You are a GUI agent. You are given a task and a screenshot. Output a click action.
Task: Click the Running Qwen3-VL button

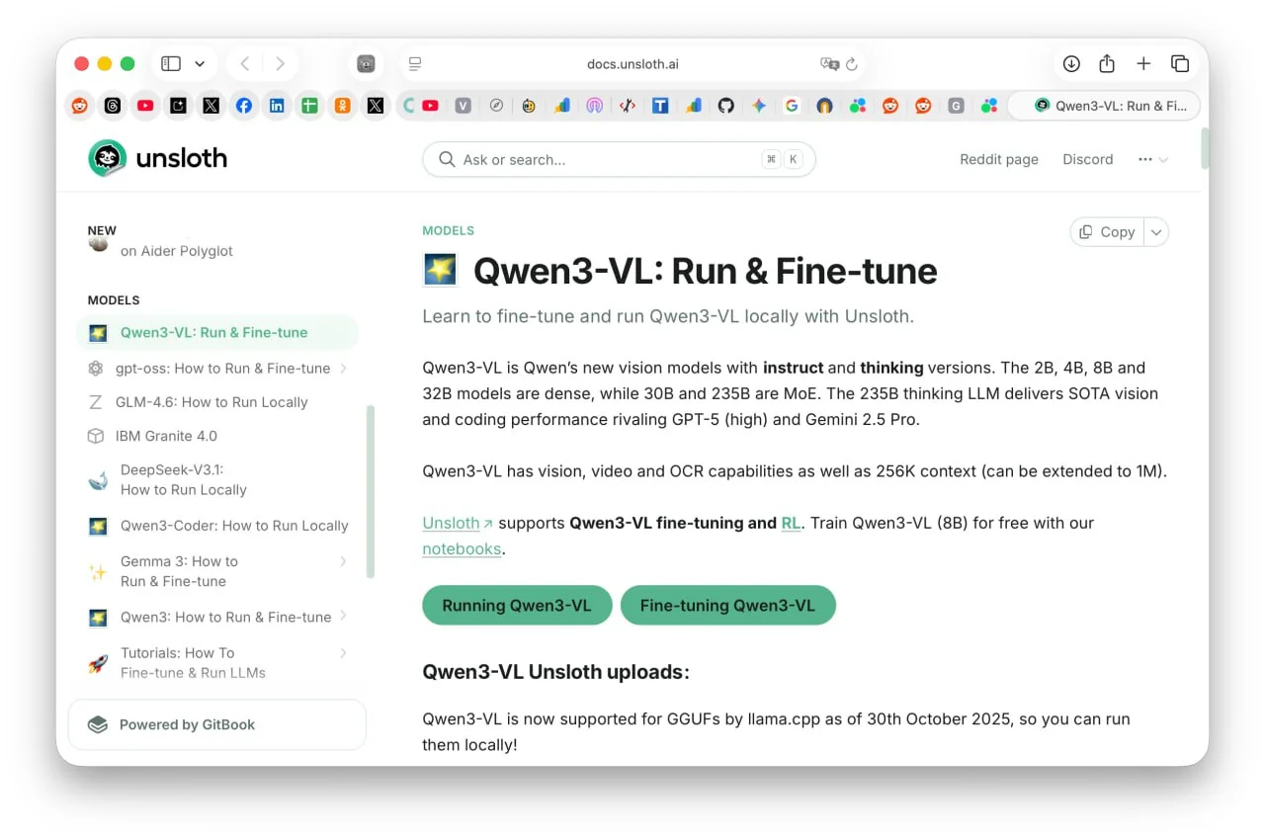(x=517, y=606)
